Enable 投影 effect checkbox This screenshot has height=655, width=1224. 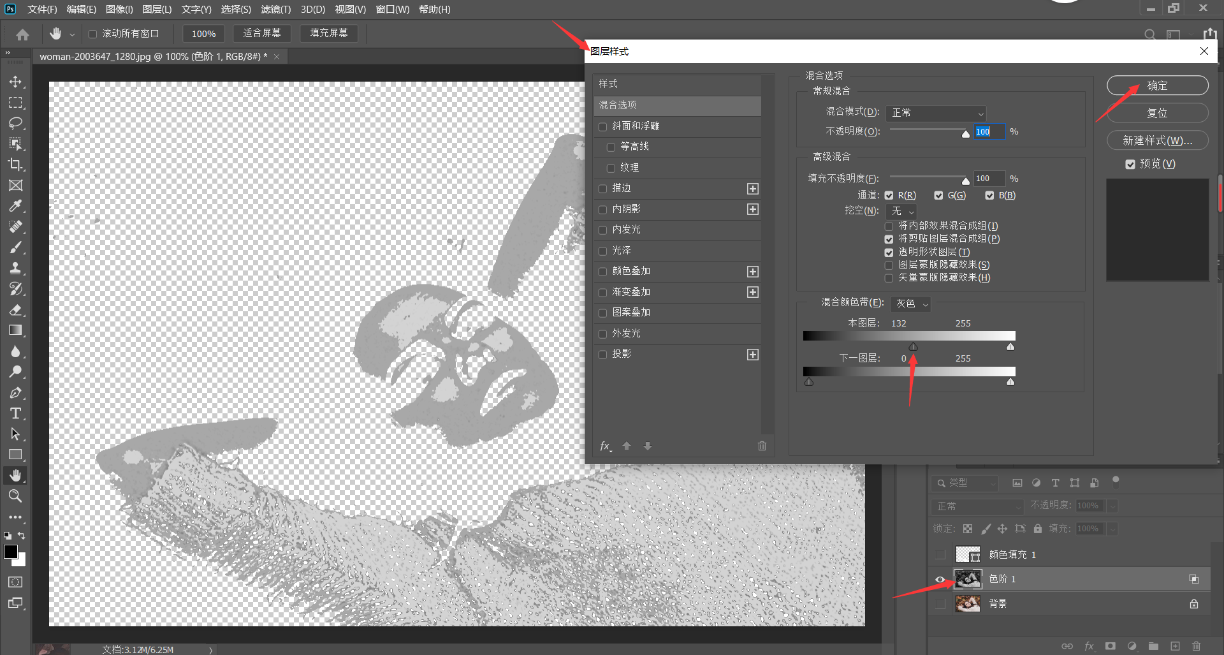[602, 355]
